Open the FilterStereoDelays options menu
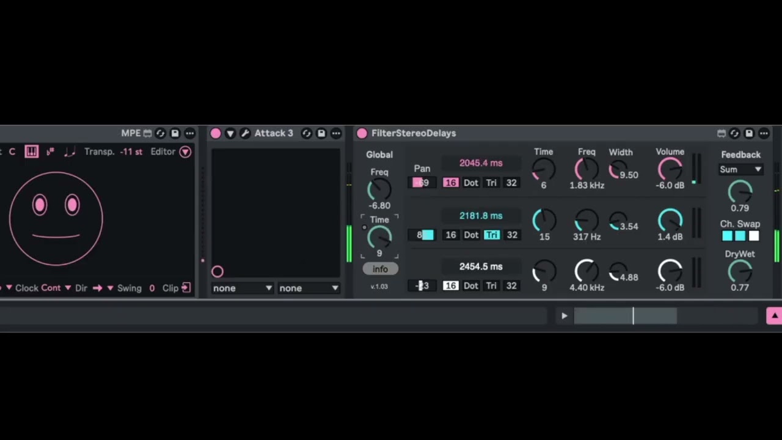The height and width of the screenshot is (440, 782). (x=764, y=133)
